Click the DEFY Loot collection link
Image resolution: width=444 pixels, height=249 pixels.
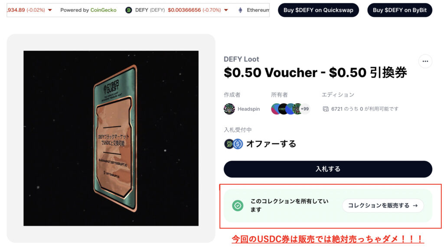tap(241, 59)
